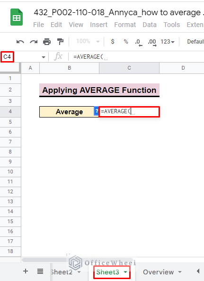Open the View menu
204x281 pixels.
76,25
